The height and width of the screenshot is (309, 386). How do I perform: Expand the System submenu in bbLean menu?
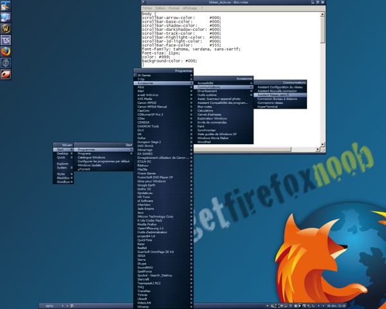pyautogui.click(x=63, y=168)
